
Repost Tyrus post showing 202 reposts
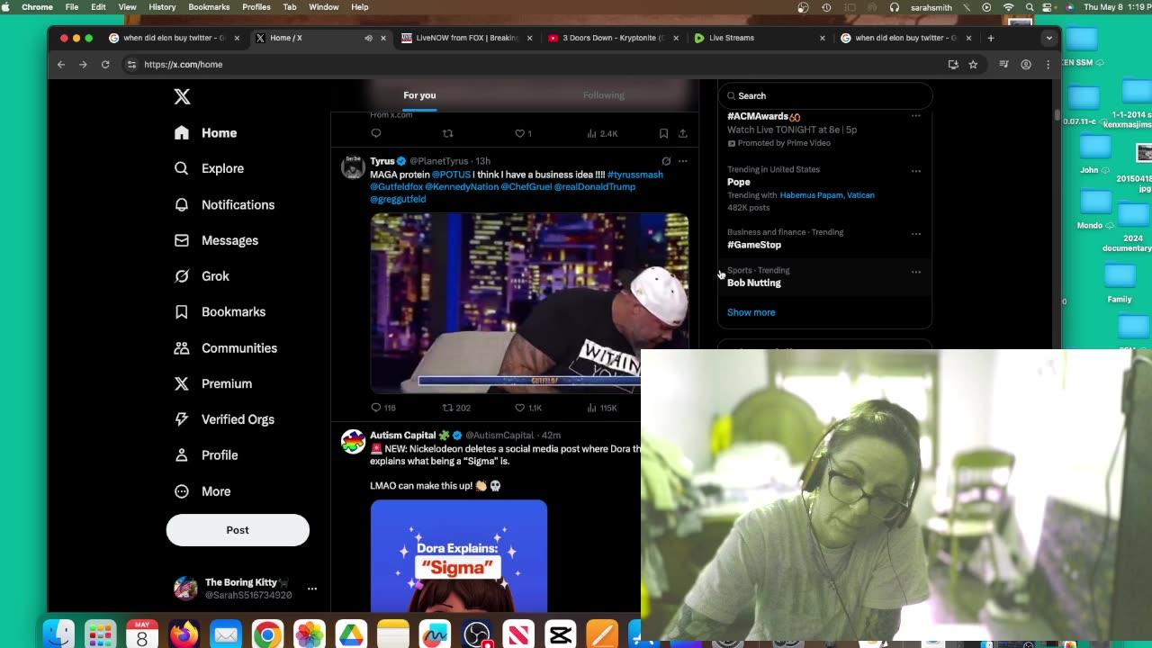456,408
